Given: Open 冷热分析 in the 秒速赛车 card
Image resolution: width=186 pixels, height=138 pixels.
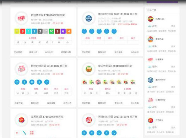Looking at the screenshot, I should click(48, 52).
